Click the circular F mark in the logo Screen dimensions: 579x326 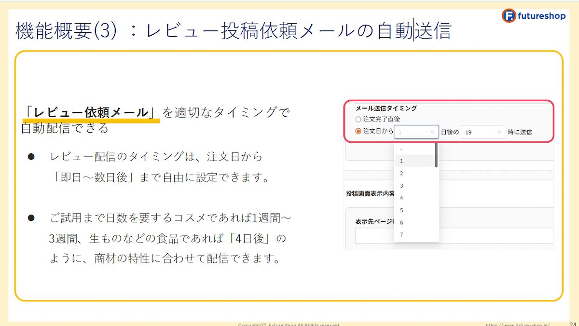pos(508,16)
